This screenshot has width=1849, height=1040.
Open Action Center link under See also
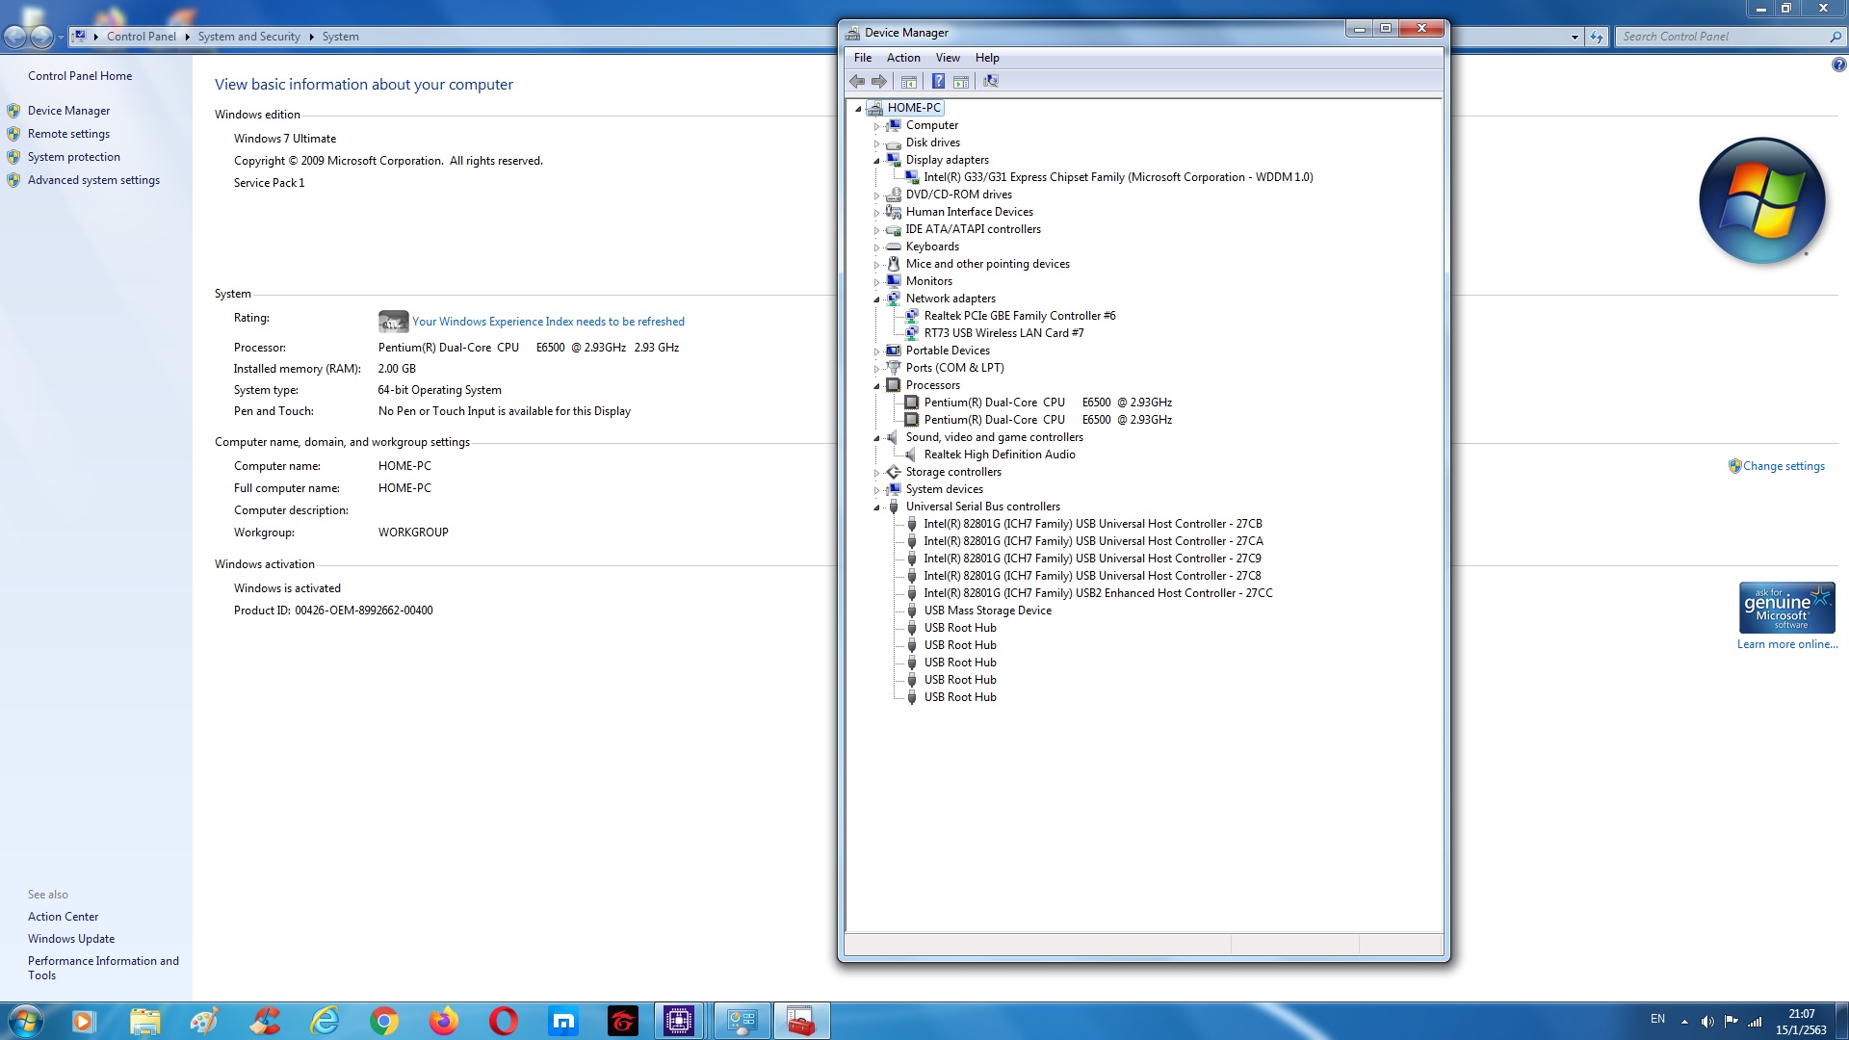(x=63, y=917)
